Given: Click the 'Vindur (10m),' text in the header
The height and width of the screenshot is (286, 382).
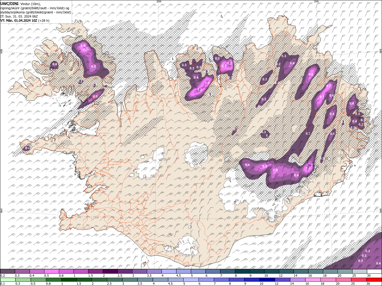Looking at the screenshot, I should 30,4.
